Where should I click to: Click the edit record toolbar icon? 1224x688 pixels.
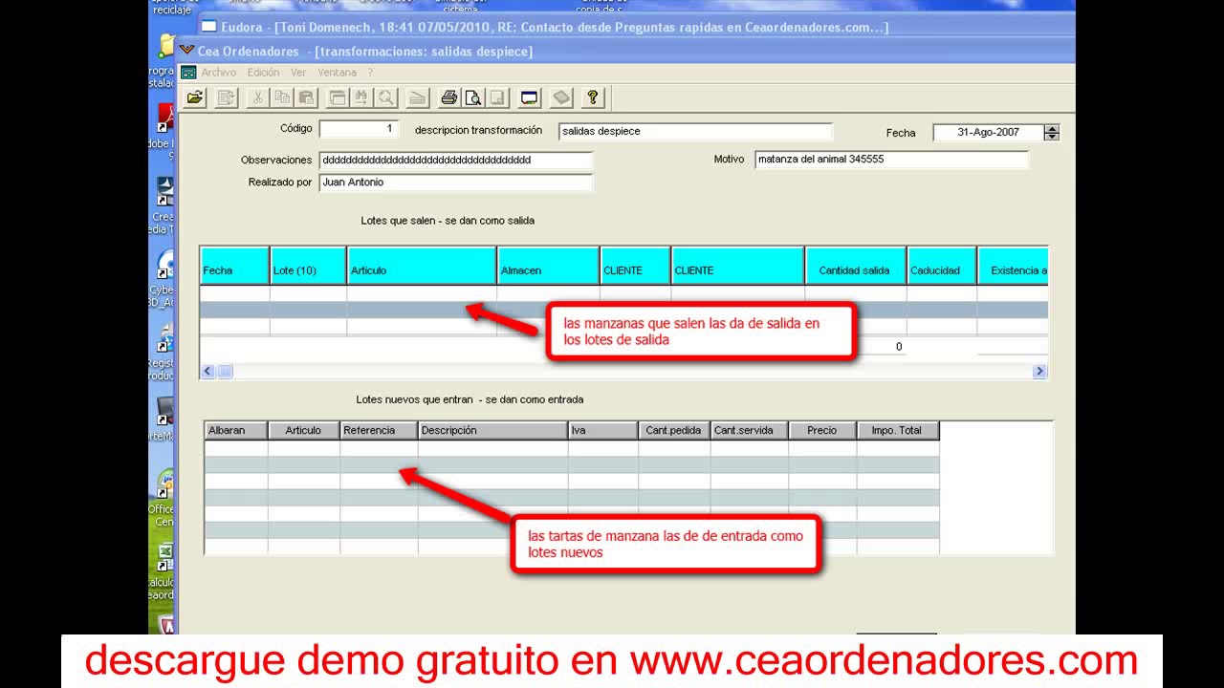[x=226, y=97]
